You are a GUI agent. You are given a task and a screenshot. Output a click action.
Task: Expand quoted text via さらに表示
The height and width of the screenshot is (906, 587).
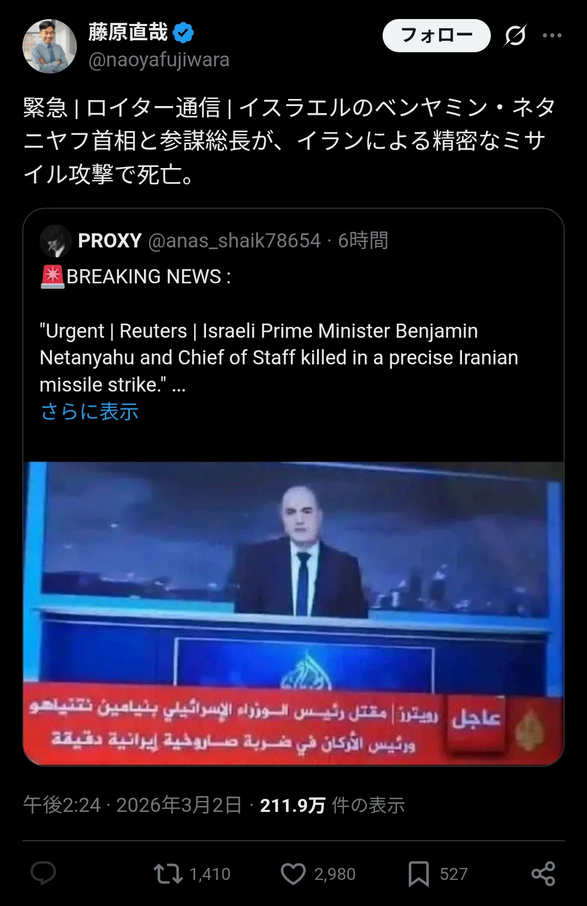click(90, 412)
